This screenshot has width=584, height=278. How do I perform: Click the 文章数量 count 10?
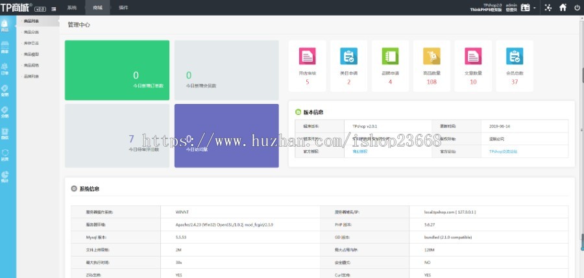[473, 82]
